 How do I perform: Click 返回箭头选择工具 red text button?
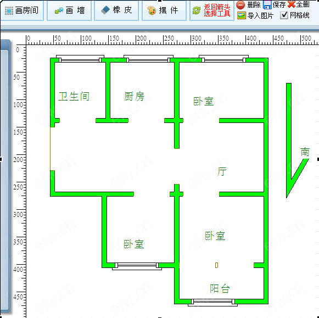coord(217,10)
